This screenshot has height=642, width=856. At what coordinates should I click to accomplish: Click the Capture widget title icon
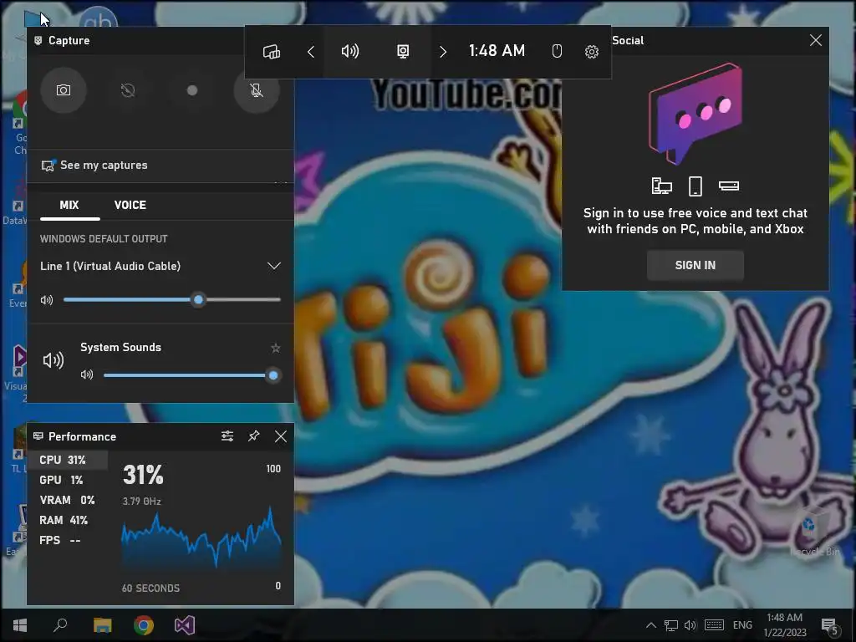click(x=38, y=40)
